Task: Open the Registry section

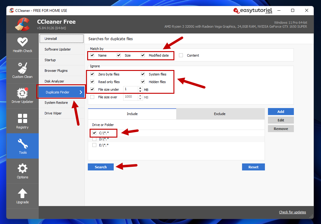Action: [23, 121]
